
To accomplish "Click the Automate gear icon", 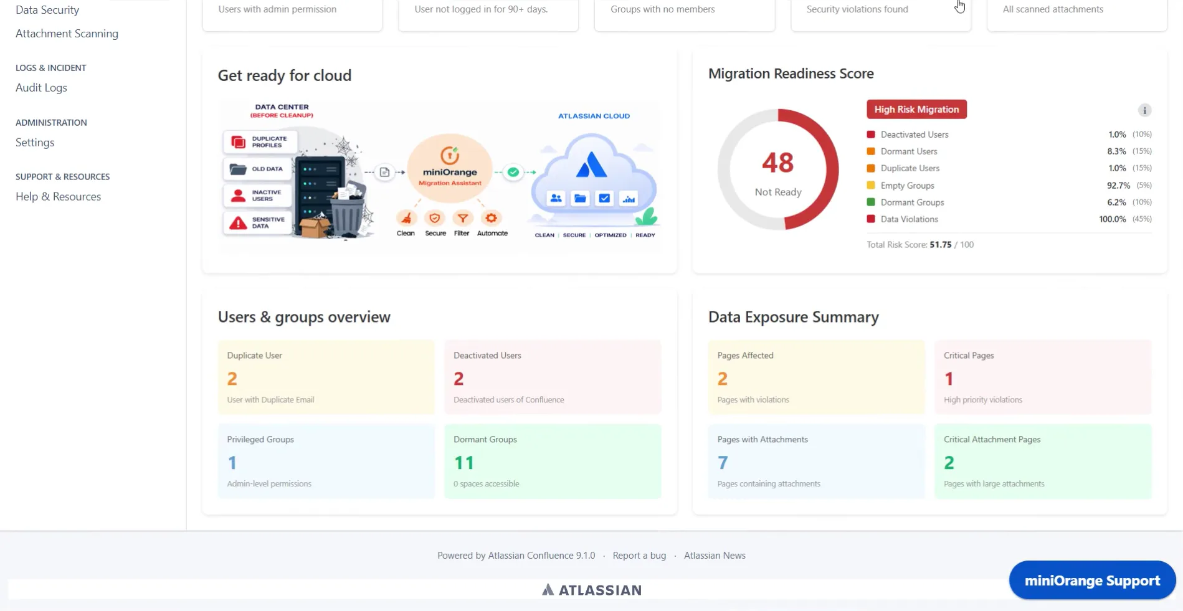I will [x=492, y=218].
